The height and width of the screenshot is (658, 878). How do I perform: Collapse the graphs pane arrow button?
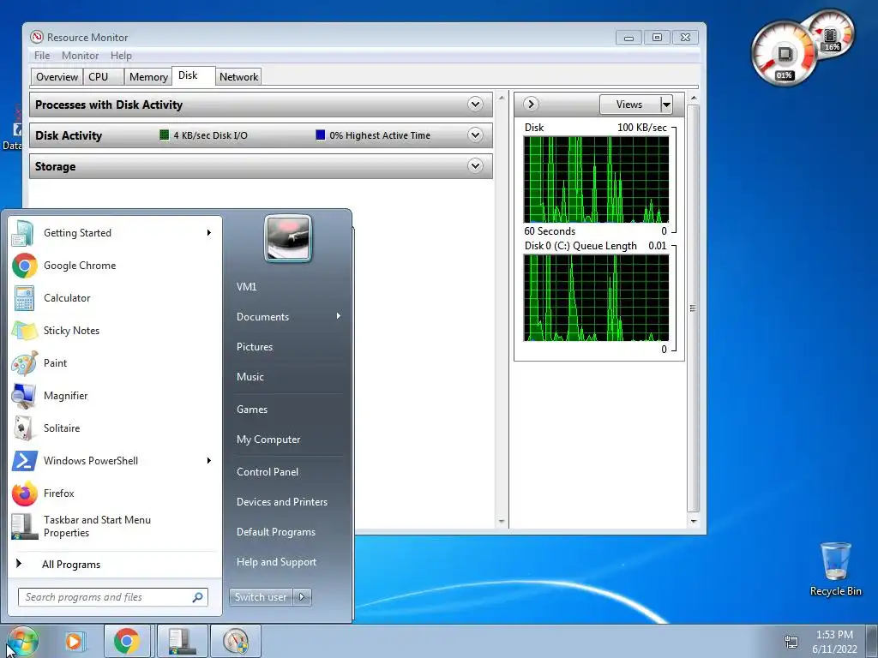tap(531, 104)
